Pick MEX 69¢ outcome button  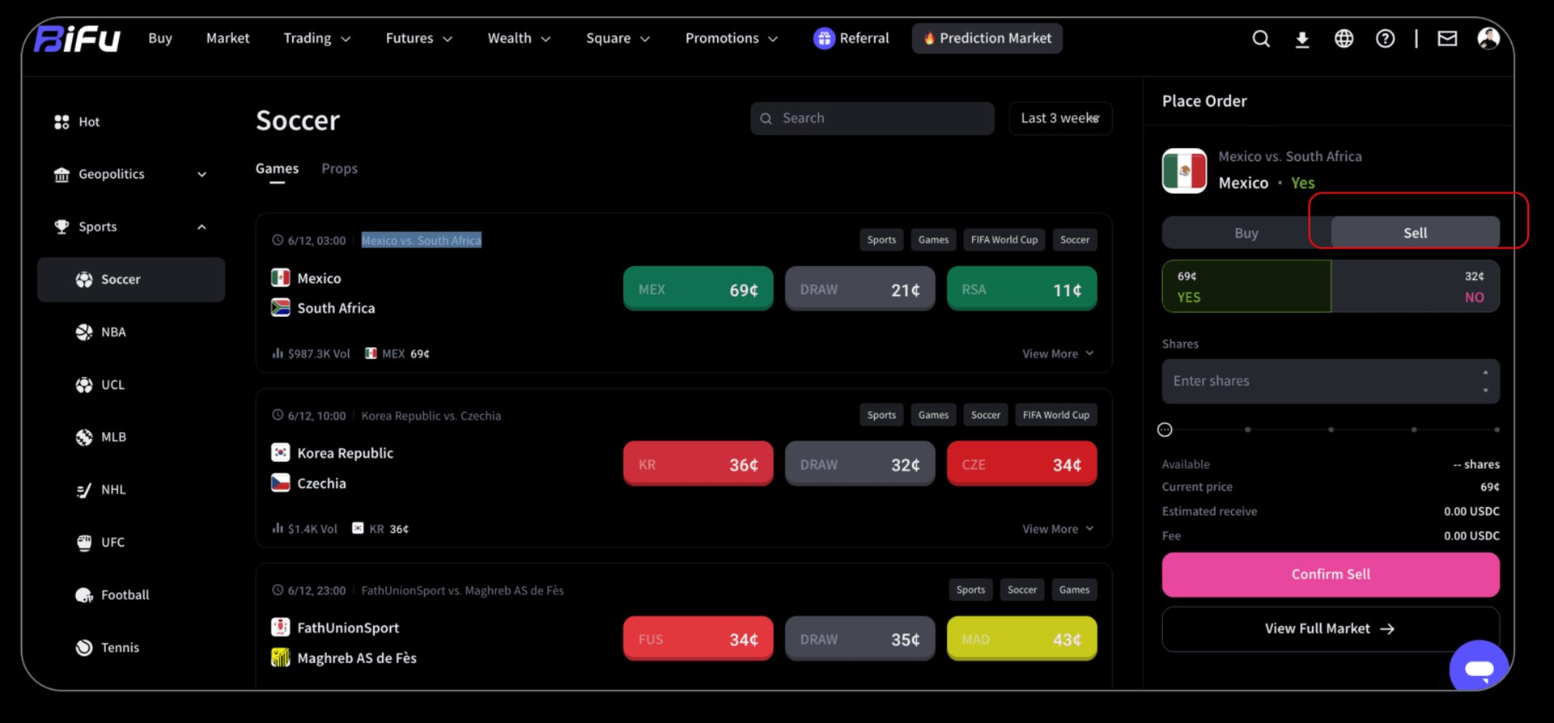tap(698, 290)
